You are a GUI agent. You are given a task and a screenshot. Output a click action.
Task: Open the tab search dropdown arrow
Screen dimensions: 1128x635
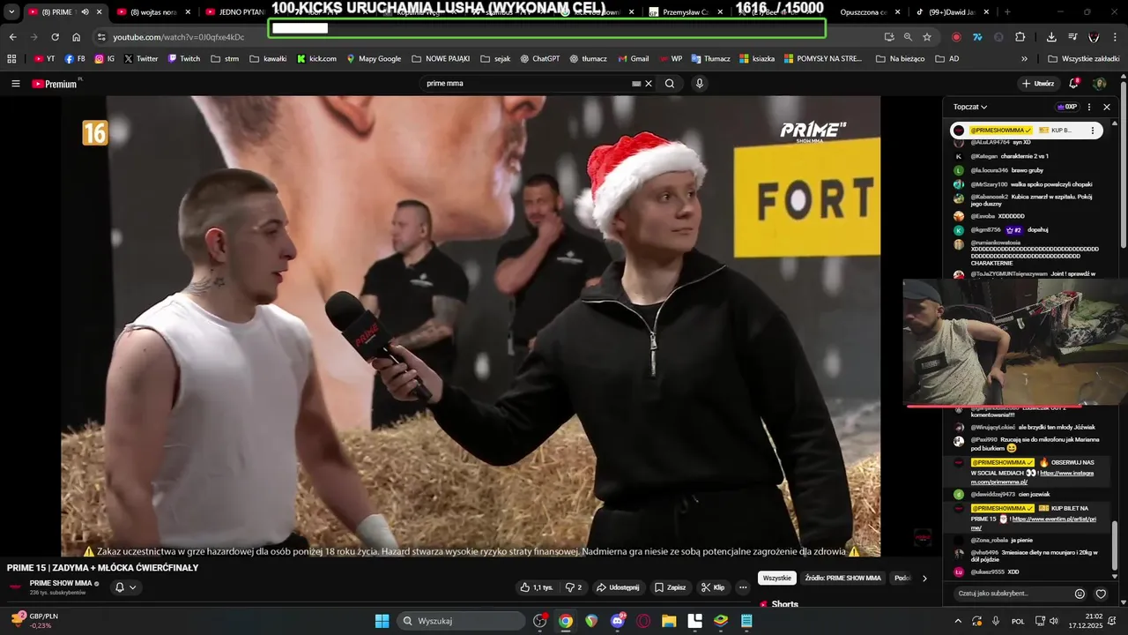click(x=11, y=12)
